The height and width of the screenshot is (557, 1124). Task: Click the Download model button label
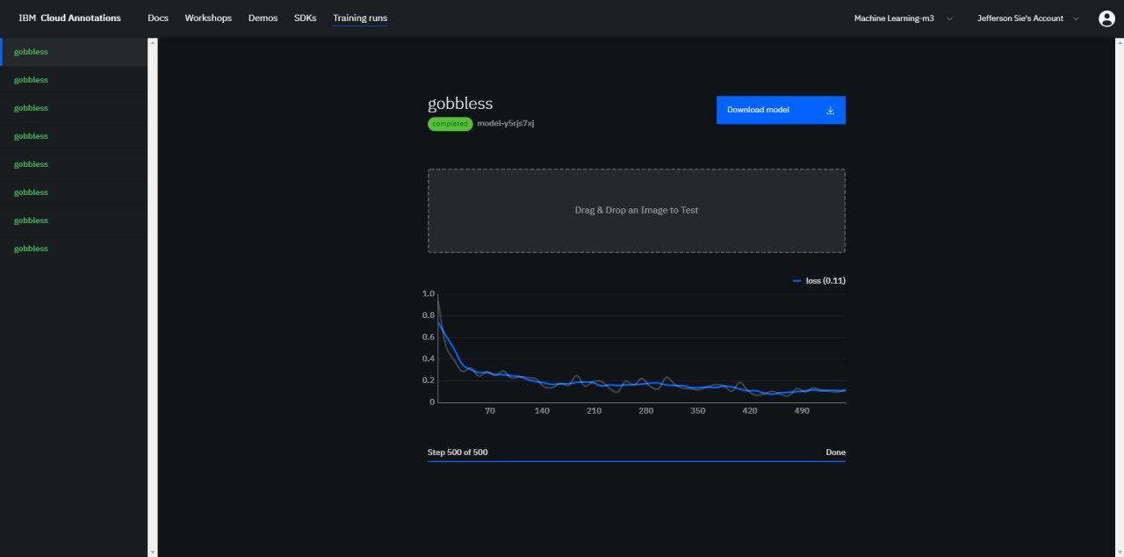[x=758, y=110]
